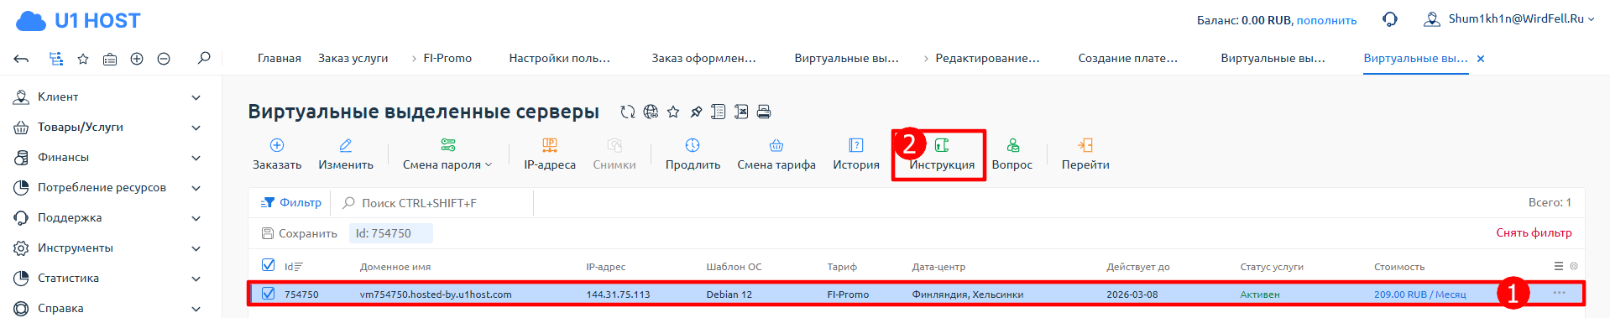Open the menu search magnifier

(x=204, y=58)
